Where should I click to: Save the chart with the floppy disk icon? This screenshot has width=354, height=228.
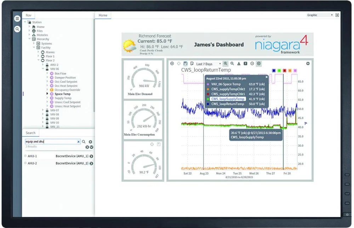pyautogui.click(x=185, y=64)
